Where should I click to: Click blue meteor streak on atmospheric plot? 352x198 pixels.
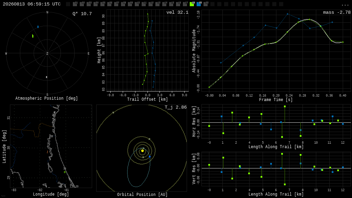coord(38,27)
